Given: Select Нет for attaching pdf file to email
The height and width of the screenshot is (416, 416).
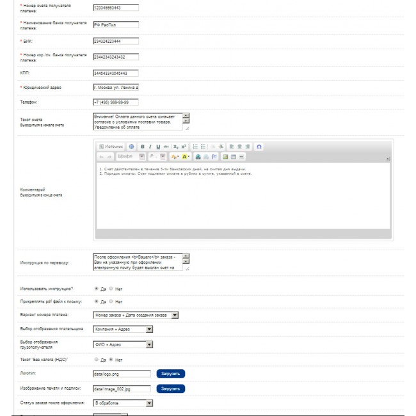Looking at the screenshot, I should coord(111,301).
